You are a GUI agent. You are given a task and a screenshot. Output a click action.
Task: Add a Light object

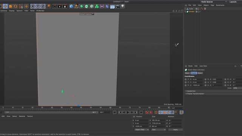click(x=123, y=6)
